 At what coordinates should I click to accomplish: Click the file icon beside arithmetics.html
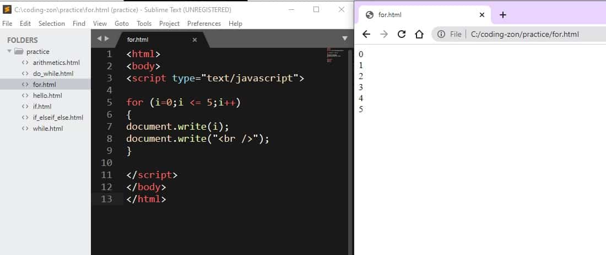pyautogui.click(x=25, y=63)
